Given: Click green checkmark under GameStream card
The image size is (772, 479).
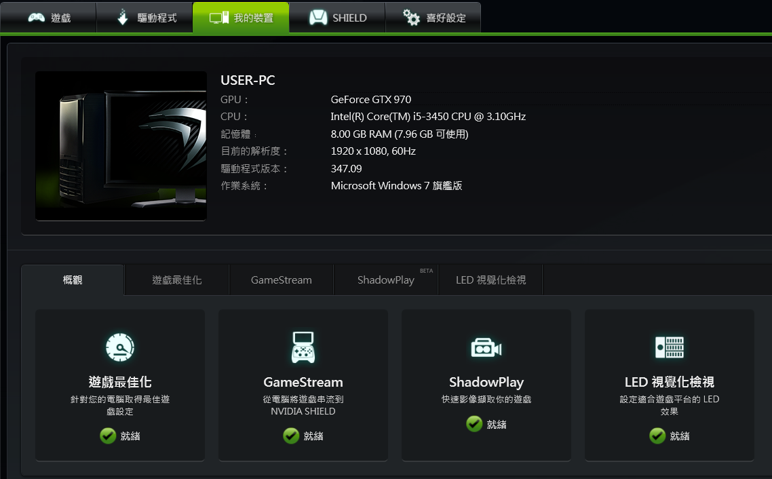Looking at the screenshot, I should pyautogui.click(x=291, y=436).
